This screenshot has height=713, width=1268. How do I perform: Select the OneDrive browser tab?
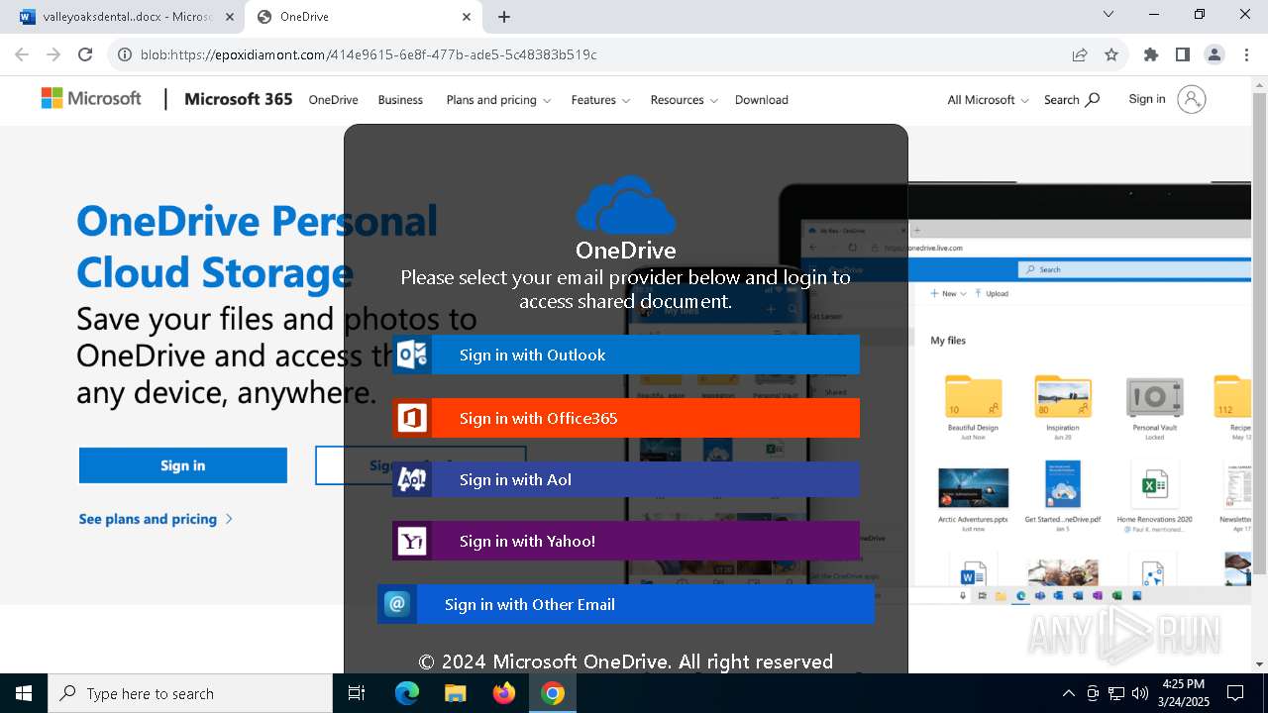363,17
